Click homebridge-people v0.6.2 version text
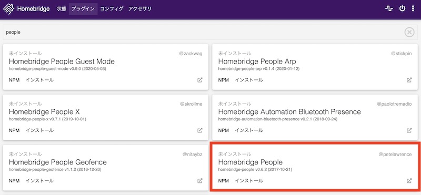 tap(255, 170)
